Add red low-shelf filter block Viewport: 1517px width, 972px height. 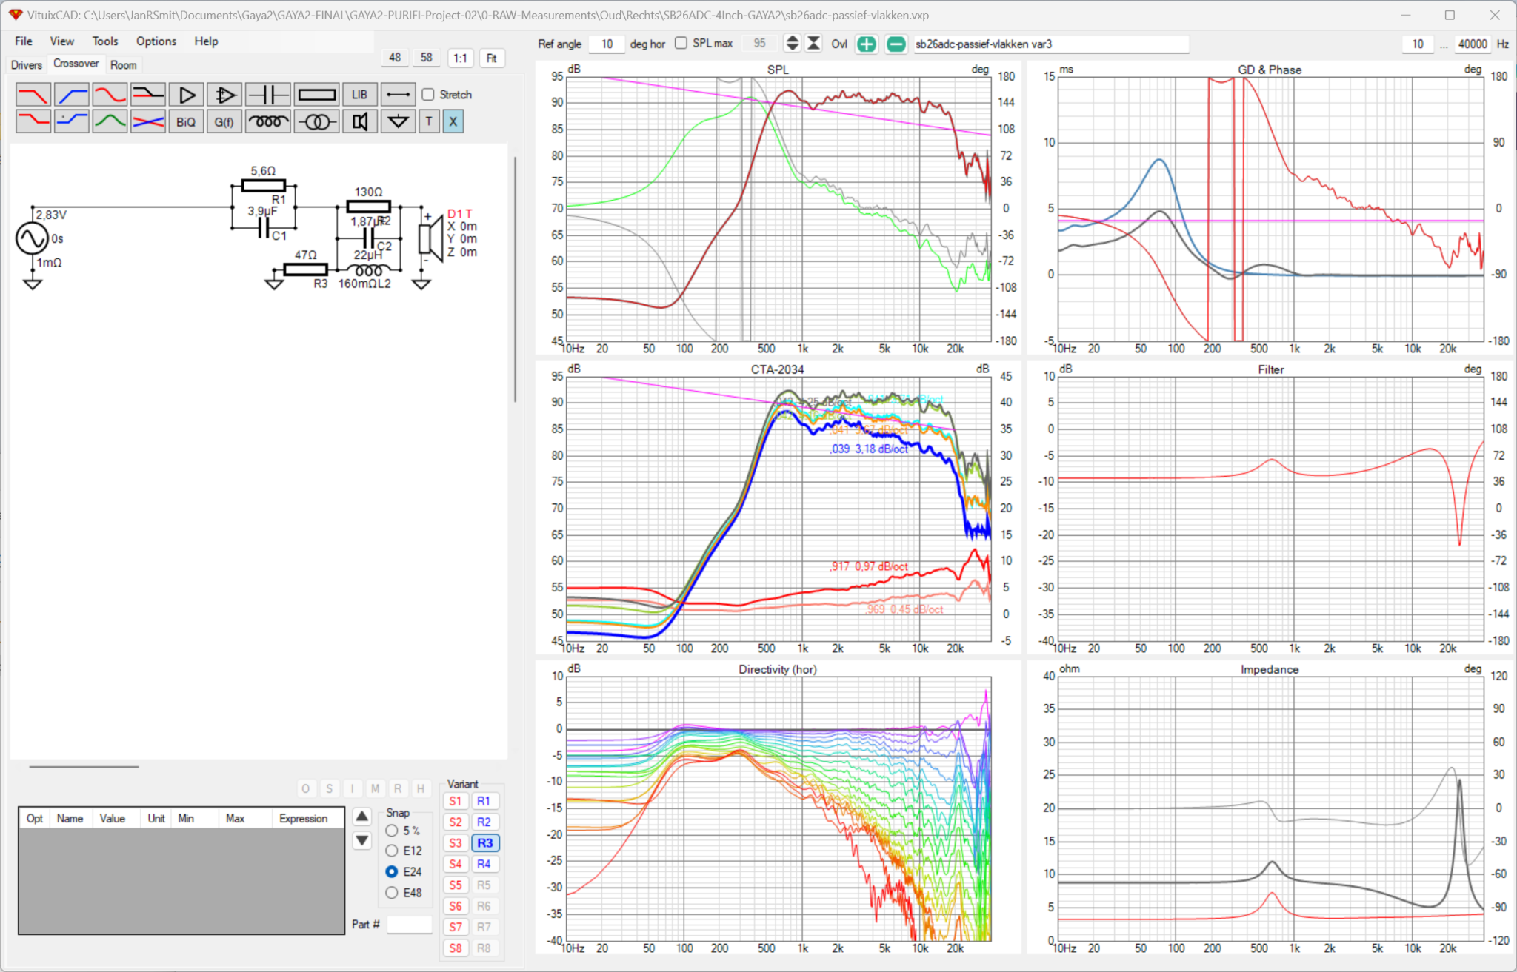coord(33,121)
